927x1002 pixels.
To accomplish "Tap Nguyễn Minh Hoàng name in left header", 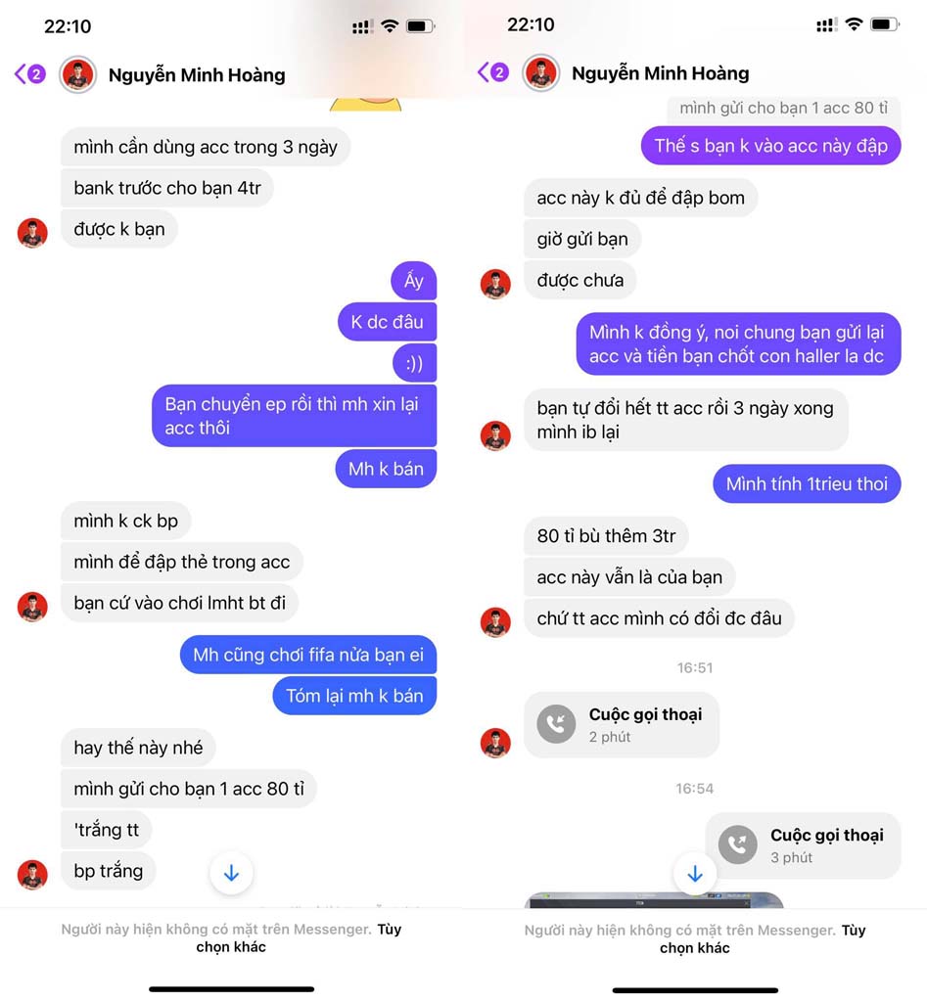I will pos(197,74).
